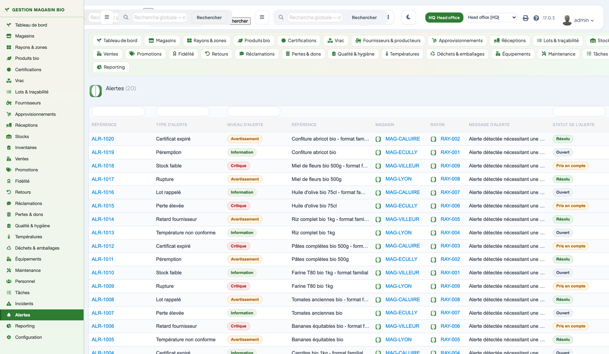The image size is (609, 354).
Task: Open the Tableau de bord top navigation chip
Action: point(117,40)
